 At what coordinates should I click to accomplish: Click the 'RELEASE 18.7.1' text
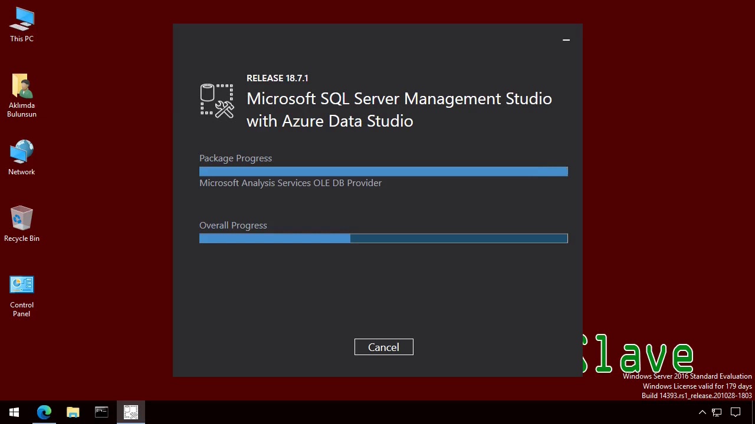[277, 78]
